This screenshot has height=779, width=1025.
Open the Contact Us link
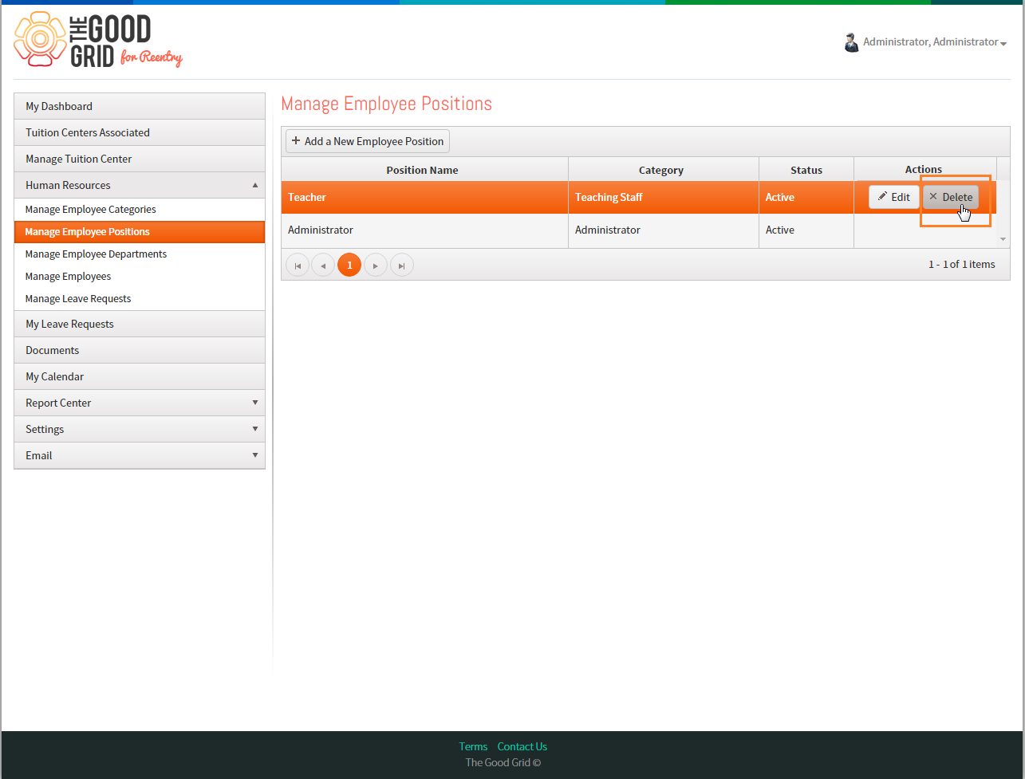point(522,746)
